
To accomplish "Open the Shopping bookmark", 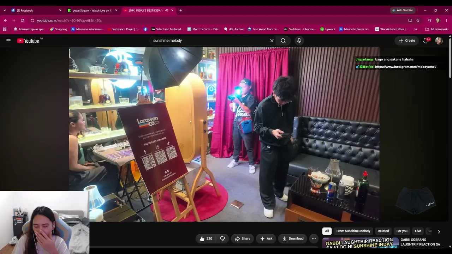I will tap(59, 29).
